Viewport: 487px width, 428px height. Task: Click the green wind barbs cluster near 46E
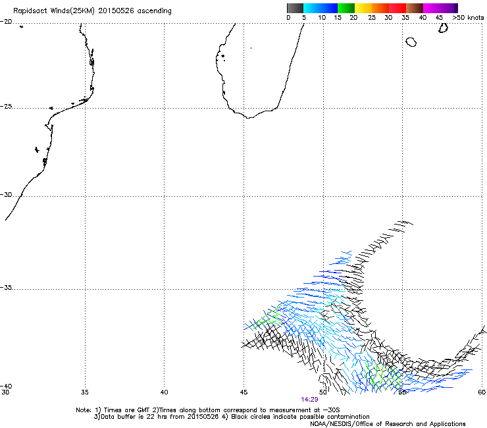pyautogui.click(x=267, y=319)
